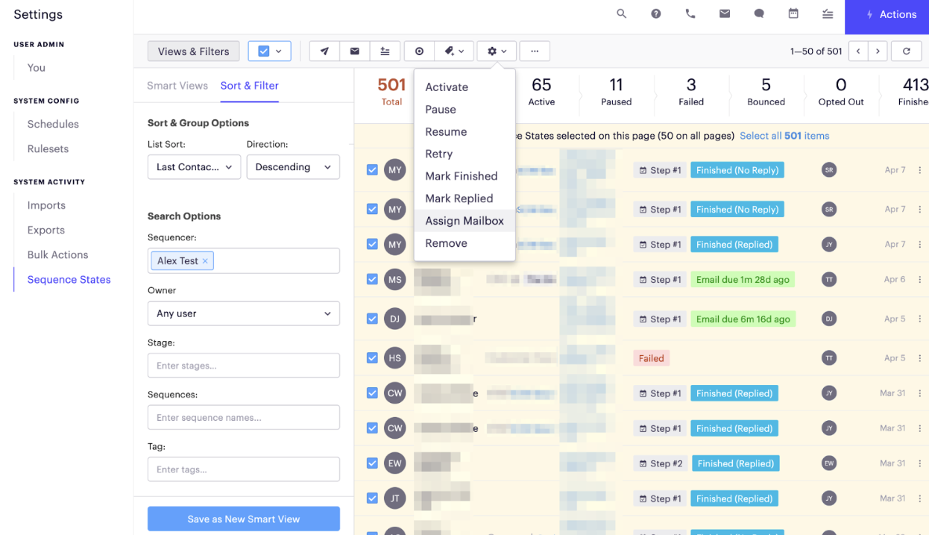Open the calendar icon

tap(793, 14)
